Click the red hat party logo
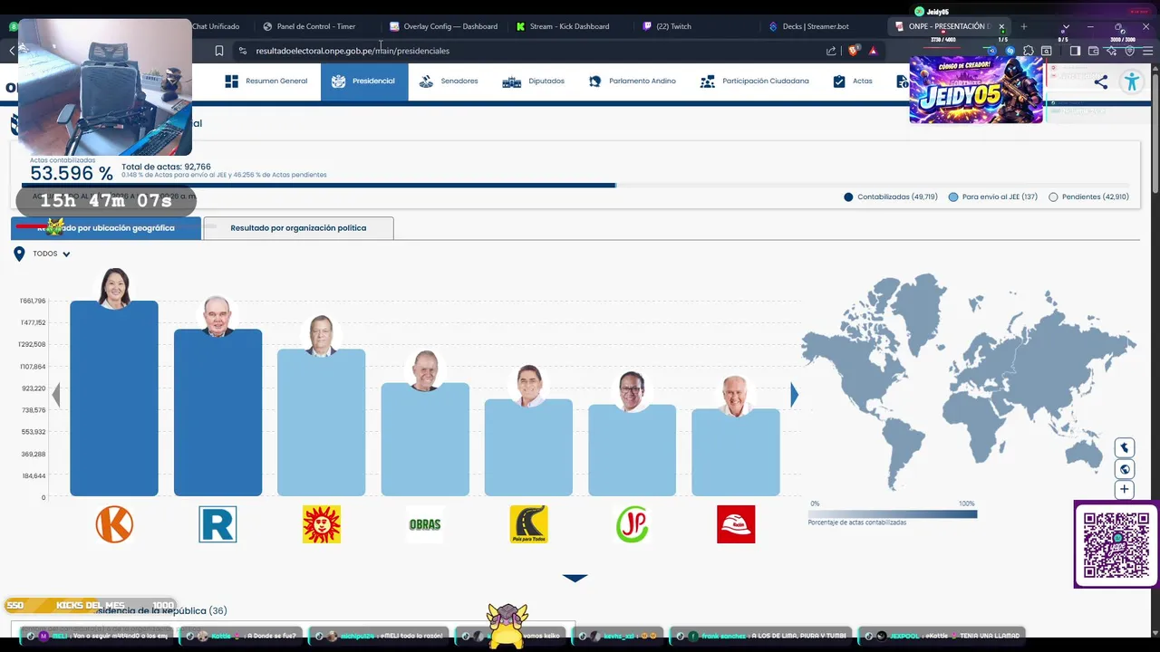The image size is (1160, 652). click(x=736, y=524)
